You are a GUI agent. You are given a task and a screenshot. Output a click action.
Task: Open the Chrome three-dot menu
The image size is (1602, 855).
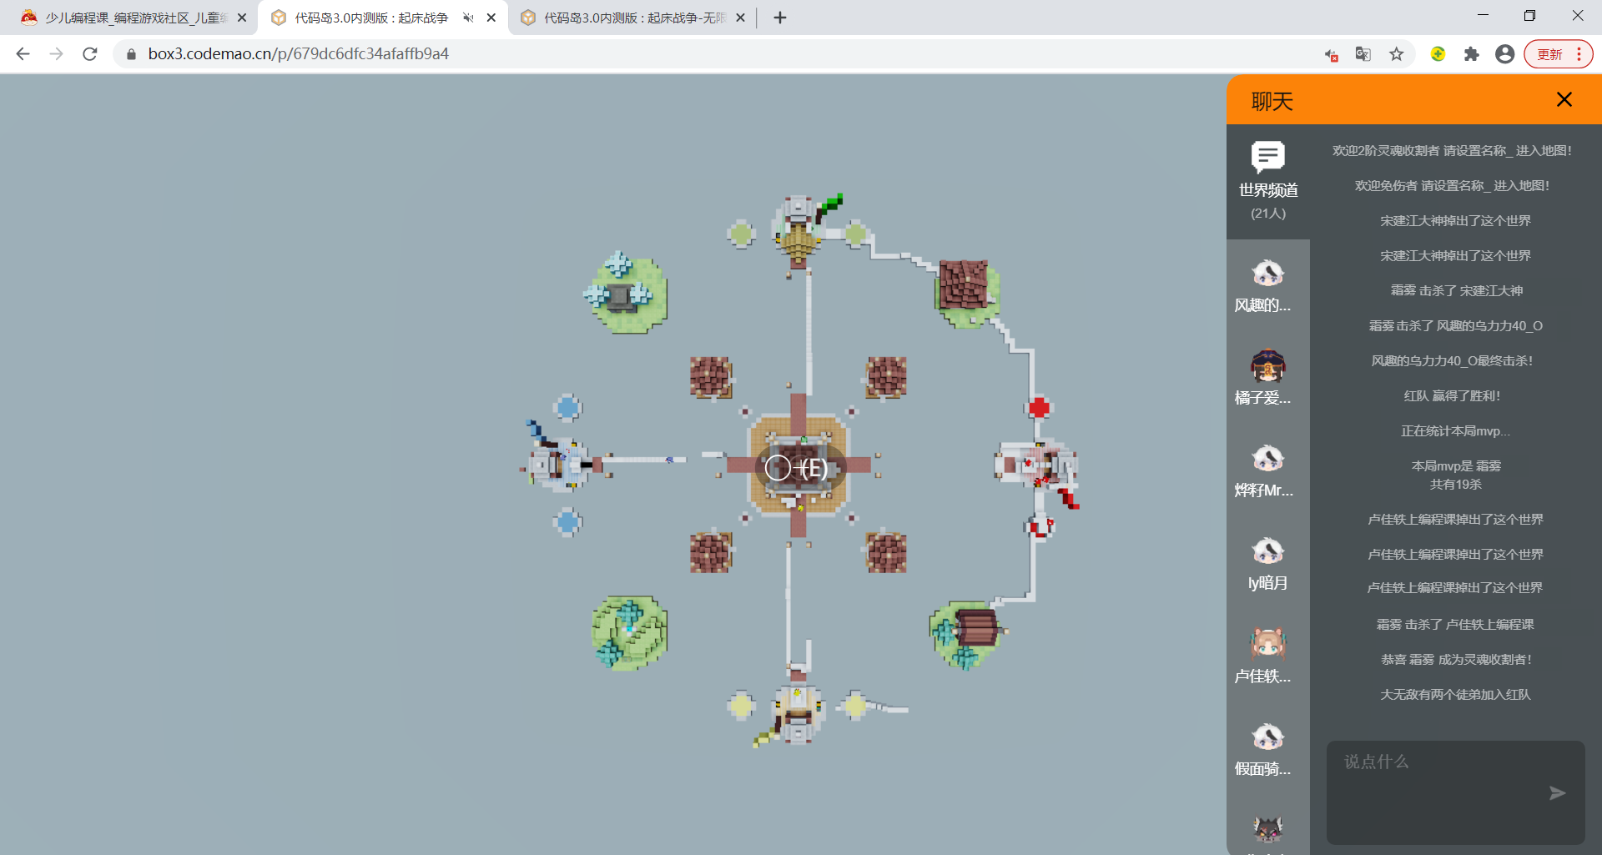point(1579,54)
